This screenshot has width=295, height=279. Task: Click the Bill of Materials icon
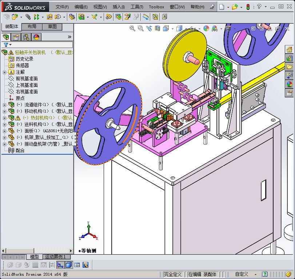click(x=118, y=17)
